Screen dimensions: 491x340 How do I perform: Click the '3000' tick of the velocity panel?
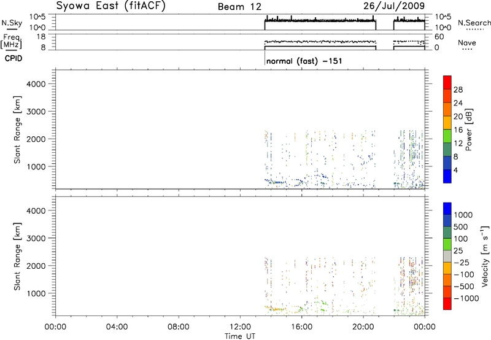36,238
